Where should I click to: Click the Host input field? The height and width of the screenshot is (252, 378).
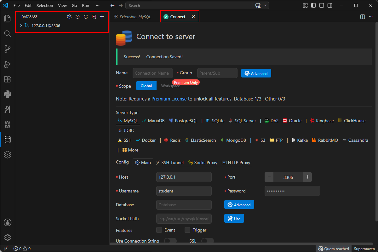pos(184,177)
